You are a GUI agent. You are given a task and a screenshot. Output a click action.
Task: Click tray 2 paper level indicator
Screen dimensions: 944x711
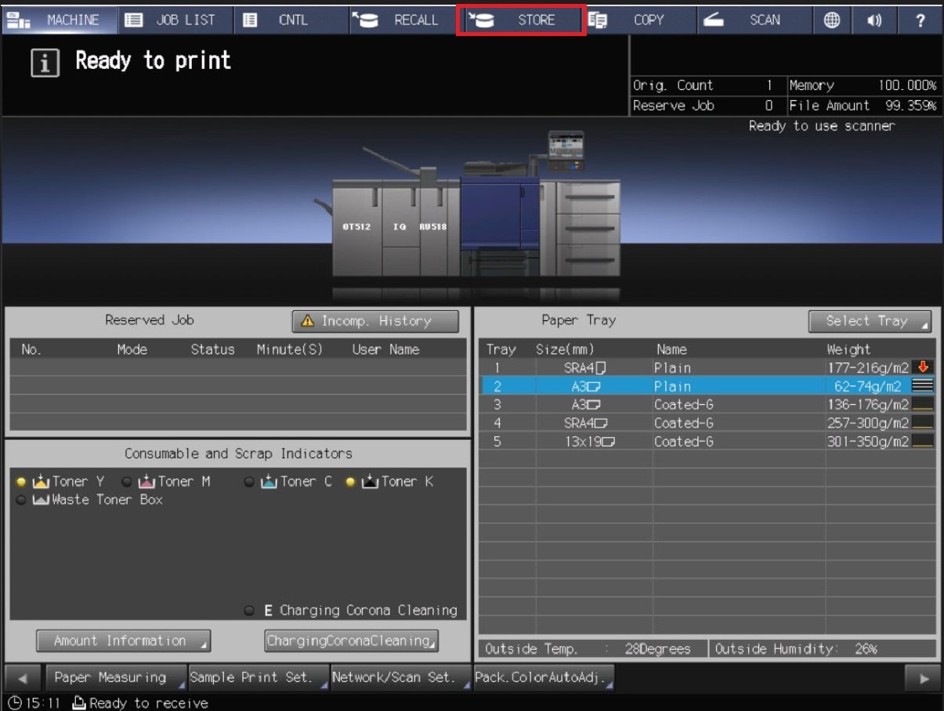(x=922, y=385)
